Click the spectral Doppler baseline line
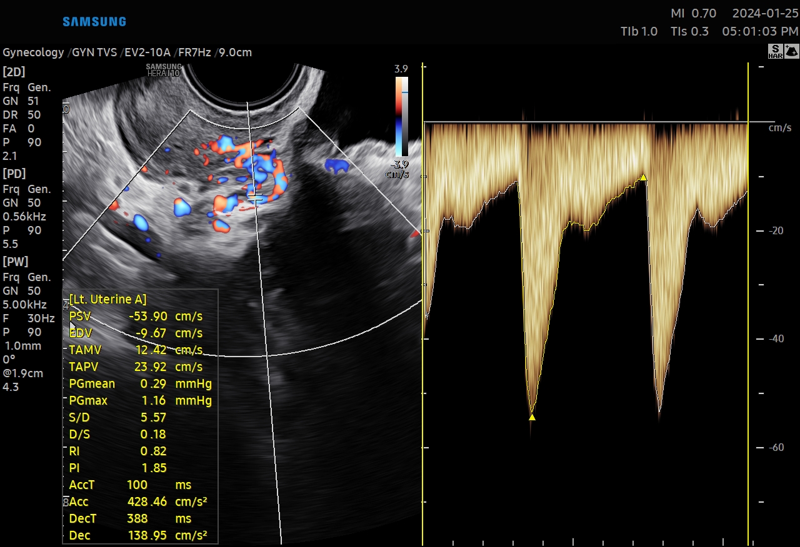The height and width of the screenshot is (547, 800). pos(585,122)
